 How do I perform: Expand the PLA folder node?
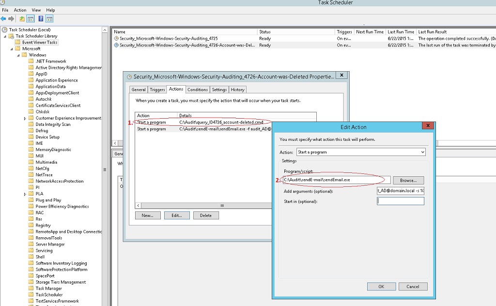point(25,194)
